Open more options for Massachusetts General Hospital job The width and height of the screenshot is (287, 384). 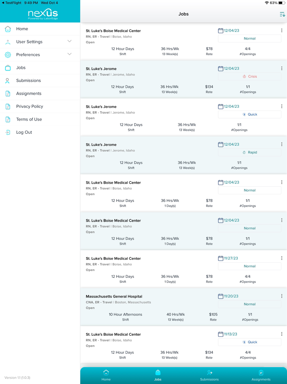point(282,296)
